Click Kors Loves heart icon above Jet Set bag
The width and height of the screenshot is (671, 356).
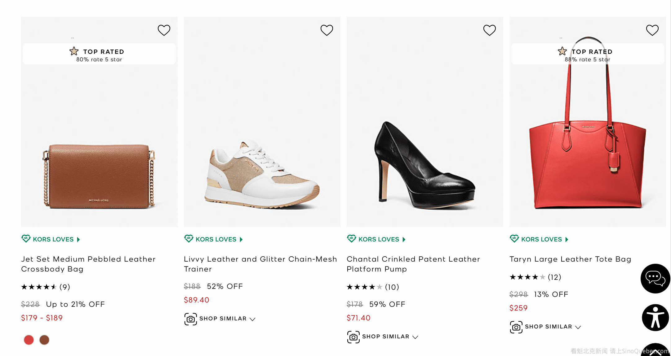coord(26,239)
